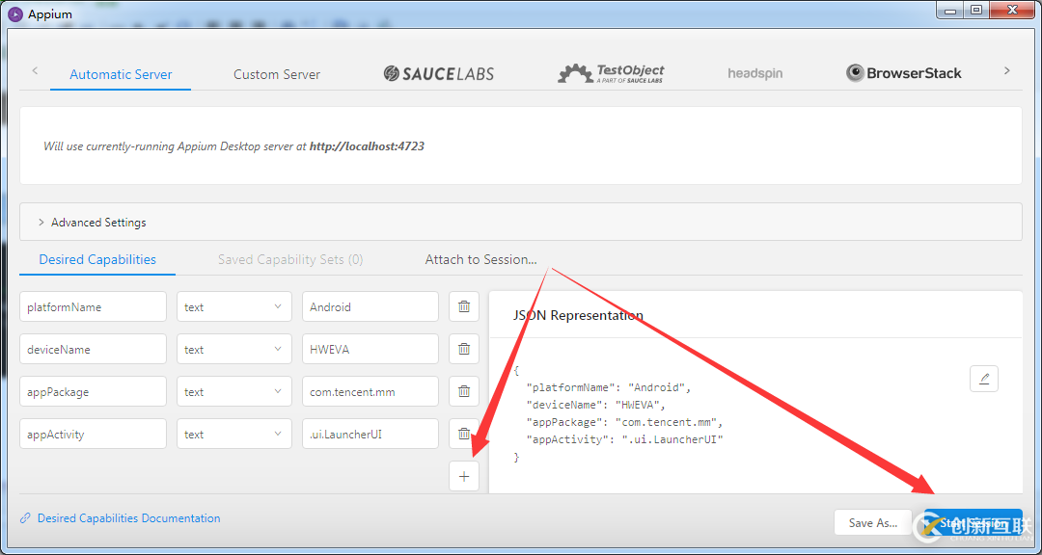Add a new capability with plus button
Image resolution: width=1042 pixels, height=555 pixels.
point(464,476)
